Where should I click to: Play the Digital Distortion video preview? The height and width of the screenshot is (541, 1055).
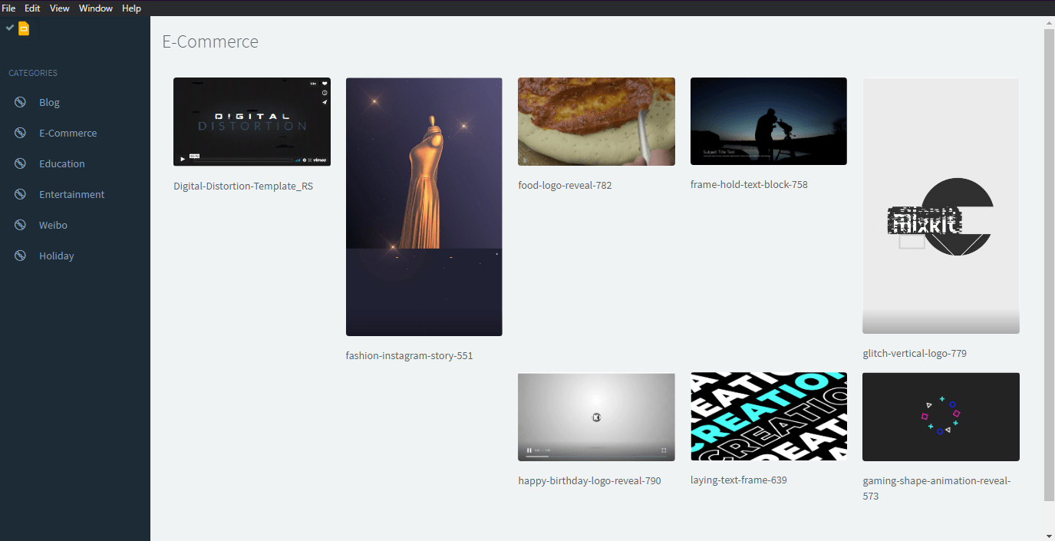[x=183, y=159]
